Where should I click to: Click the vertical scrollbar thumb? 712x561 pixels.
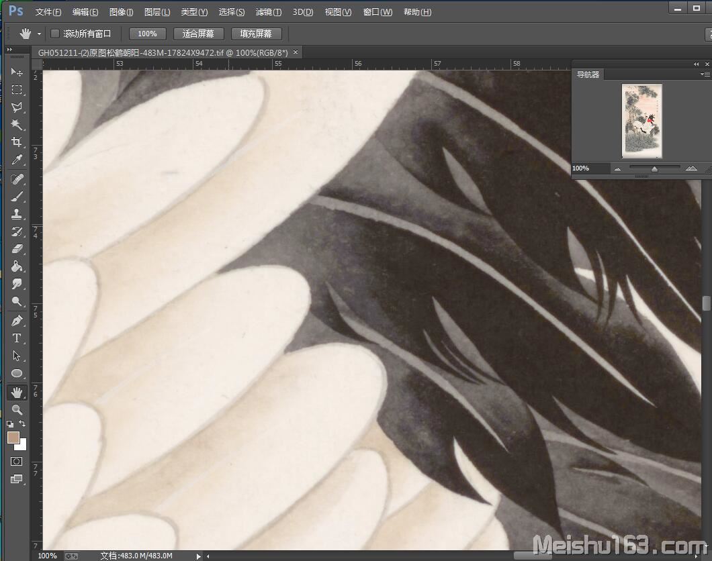706,303
